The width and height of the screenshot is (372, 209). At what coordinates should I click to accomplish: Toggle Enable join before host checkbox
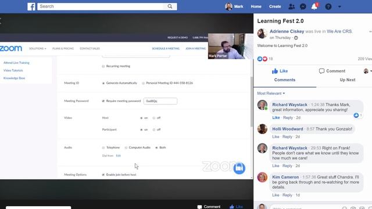coord(103,175)
